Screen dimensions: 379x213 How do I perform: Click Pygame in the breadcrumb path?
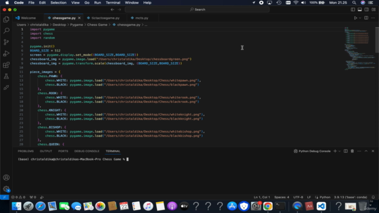(76, 25)
